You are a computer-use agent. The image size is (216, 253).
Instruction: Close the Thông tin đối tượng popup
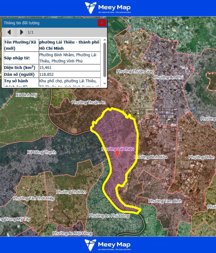(102, 23)
